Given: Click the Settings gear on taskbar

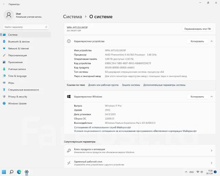Looking at the screenshot, I should pyautogui.click(x=27, y=172).
